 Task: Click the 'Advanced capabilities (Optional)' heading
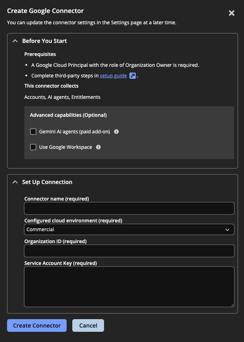[x=68, y=115]
